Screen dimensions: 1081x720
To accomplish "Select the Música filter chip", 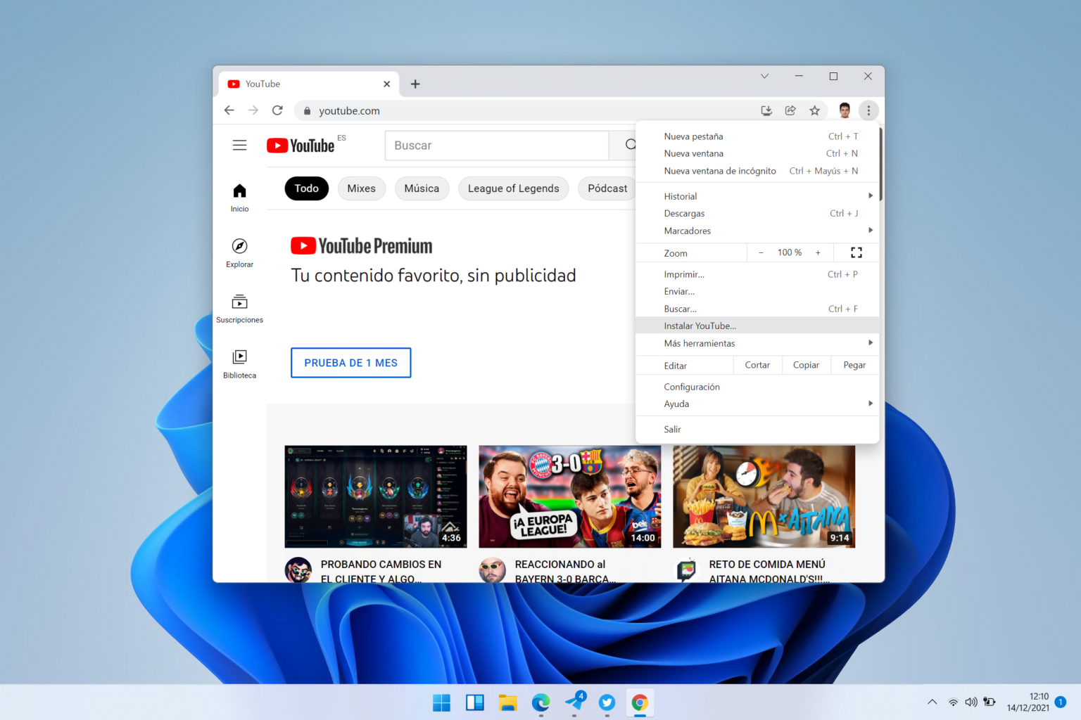I will (x=422, y=188).
